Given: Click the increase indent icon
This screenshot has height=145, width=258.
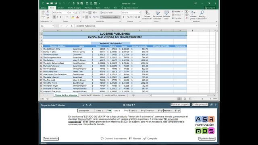Looking at the screenshot, I should (97, 17).
